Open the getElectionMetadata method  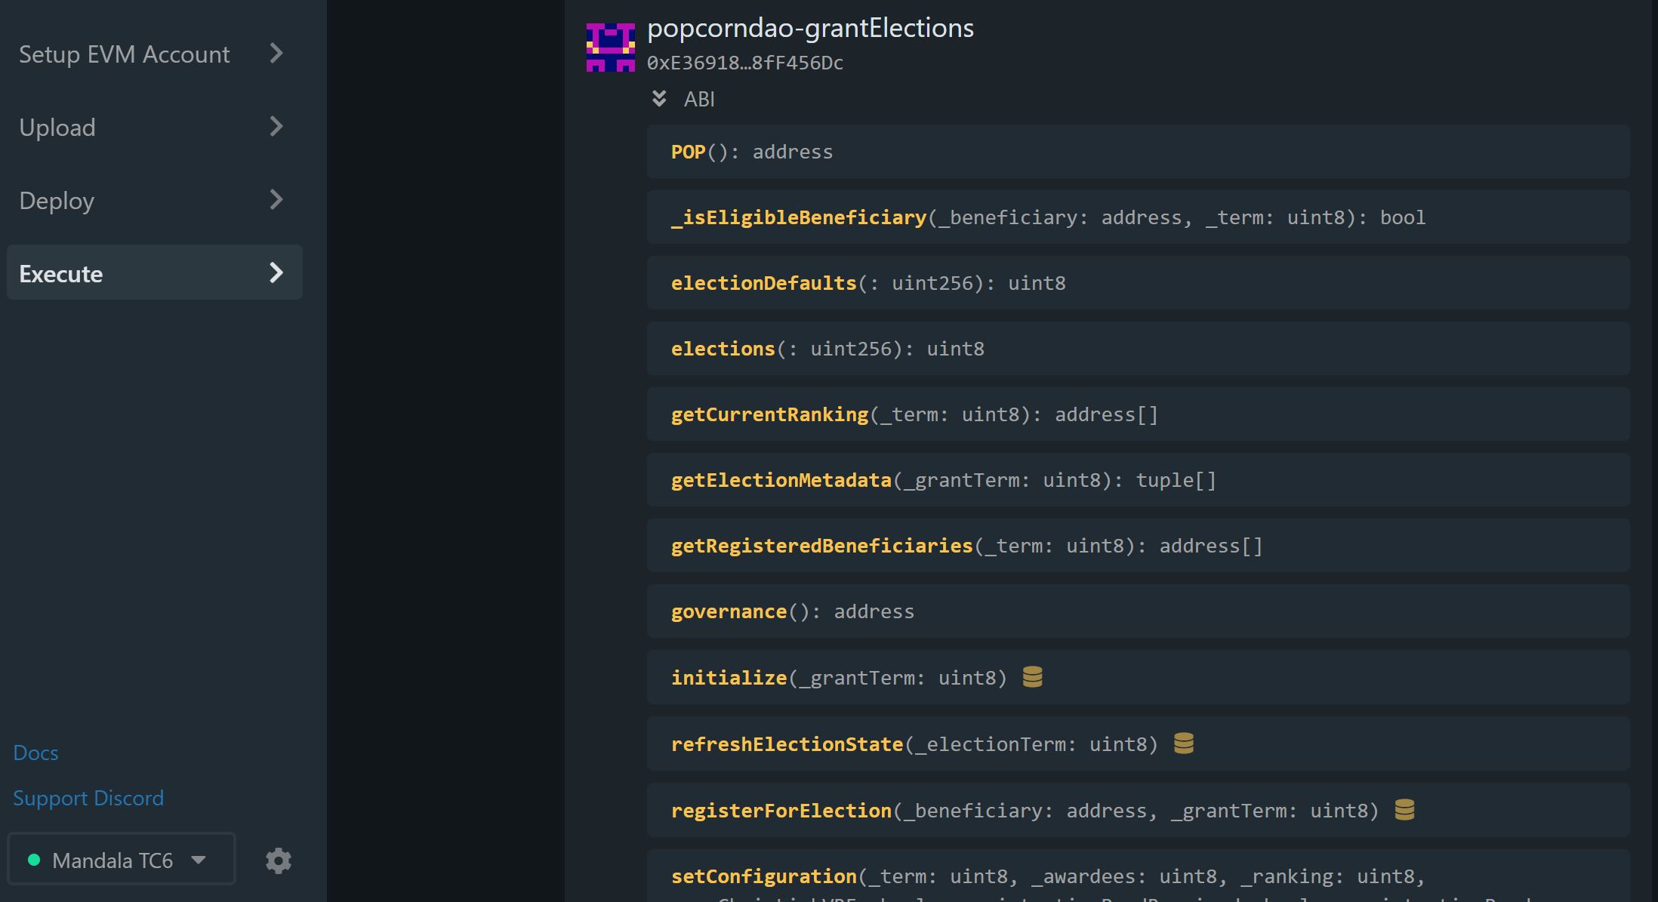(1138, 480)
